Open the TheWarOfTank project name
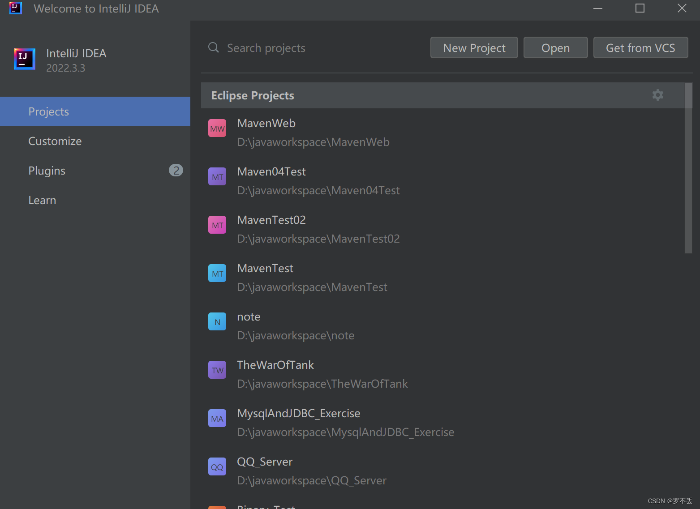This screenshot has height=509, width=700. (275, 365)
